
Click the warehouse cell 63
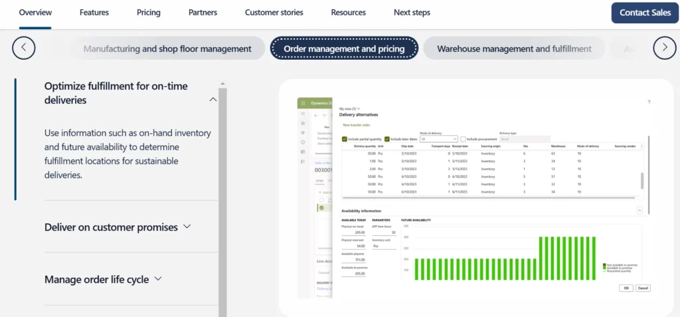click(x=552, y=154)
